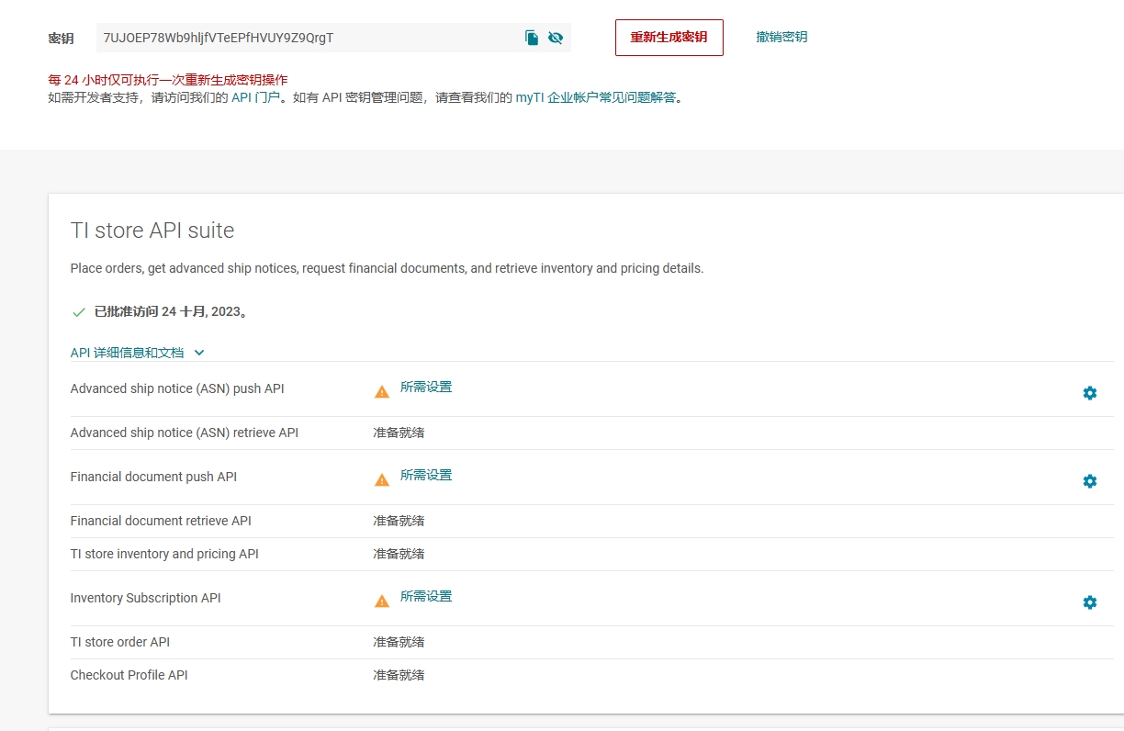Select 准备就绪 status for Checkout Profile API
This screenshot has width=1124, height=731.
click(x=399, y=675)
